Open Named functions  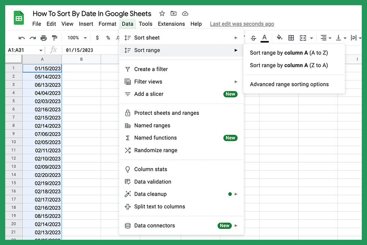(181, 138)
